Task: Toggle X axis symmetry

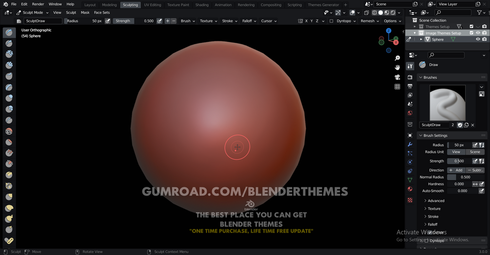Action: [x=306, y=21]
